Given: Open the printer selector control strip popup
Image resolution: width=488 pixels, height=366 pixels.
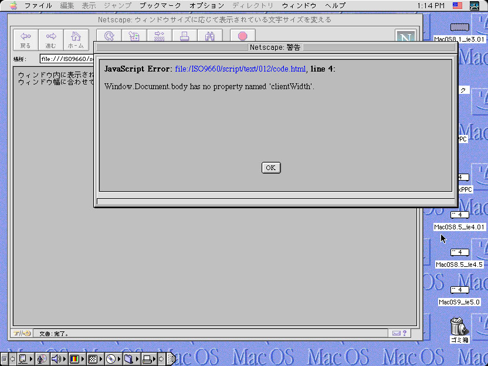Looking at the screenshot, I should pos(149,359).
